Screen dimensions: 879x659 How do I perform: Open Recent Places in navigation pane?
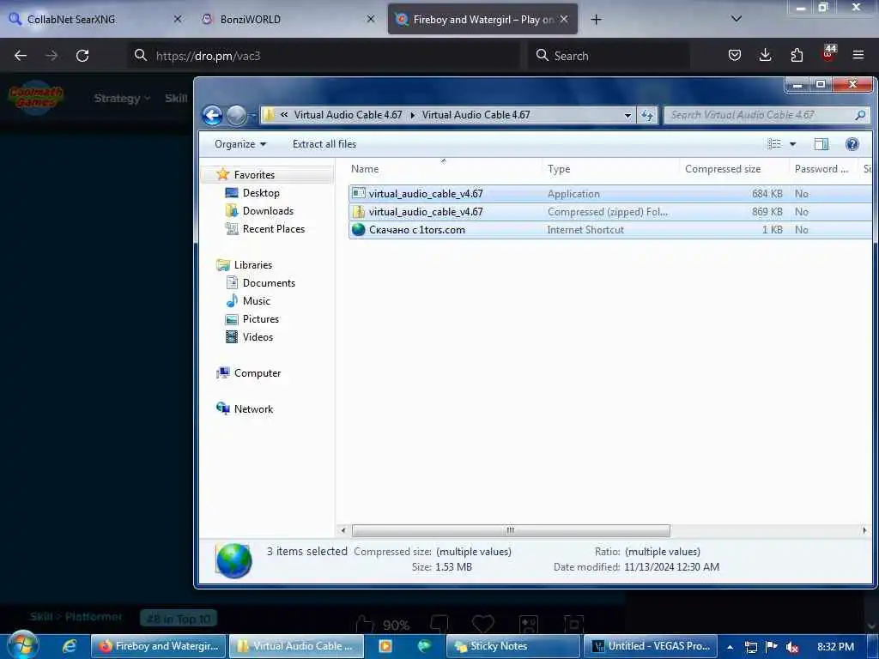pos(273,228)
